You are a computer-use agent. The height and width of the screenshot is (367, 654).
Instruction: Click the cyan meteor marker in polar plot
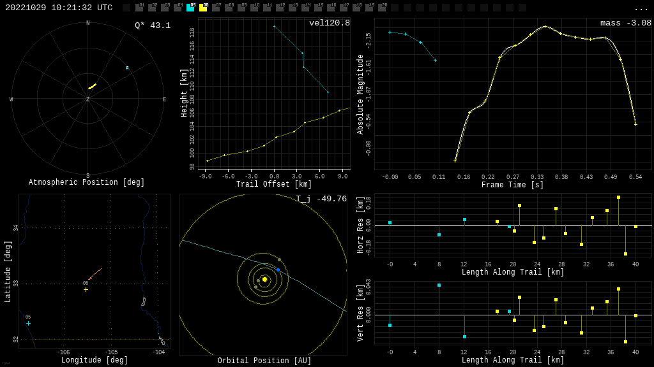click(x=127, y=68)
